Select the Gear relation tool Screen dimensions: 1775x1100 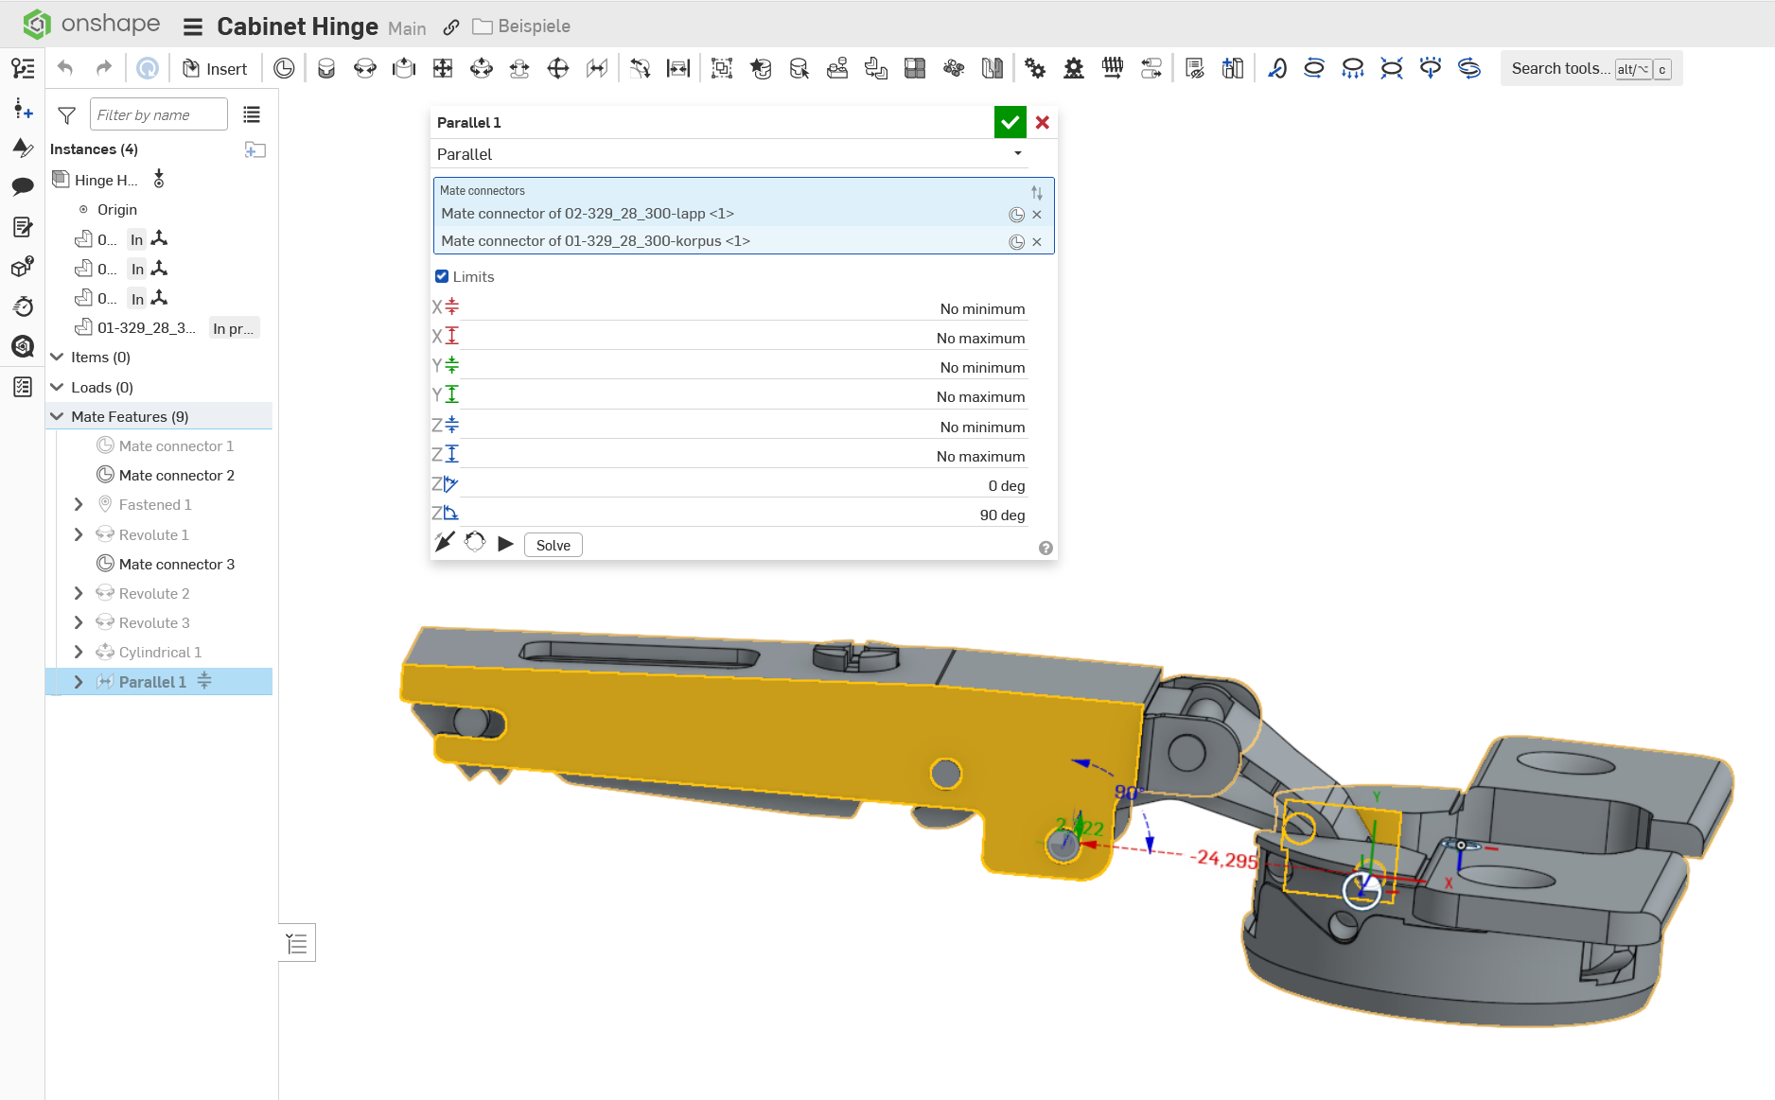coord(1035,68)
